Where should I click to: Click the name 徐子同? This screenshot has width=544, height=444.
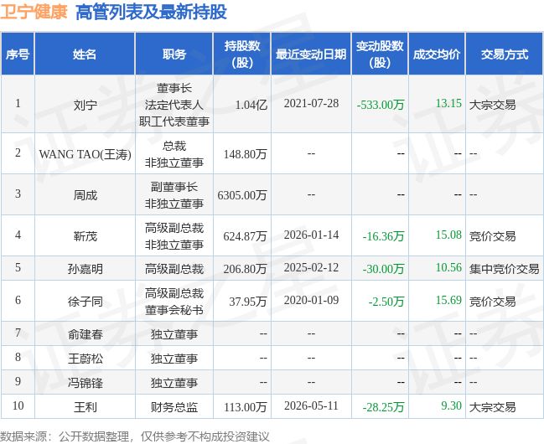point(85,302)
